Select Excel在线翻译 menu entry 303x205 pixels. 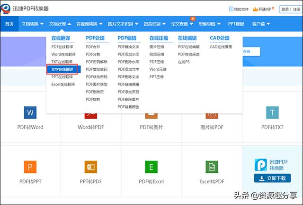click(x=63, y=84)
